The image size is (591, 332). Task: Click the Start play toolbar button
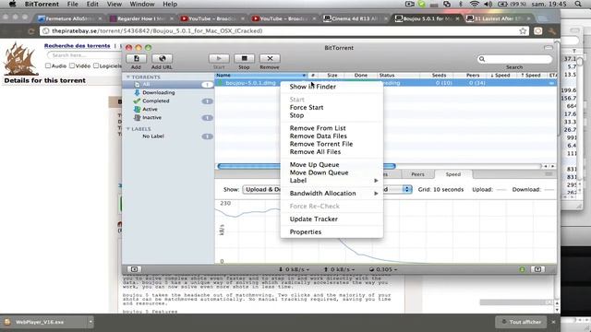(x=219, y=58)
